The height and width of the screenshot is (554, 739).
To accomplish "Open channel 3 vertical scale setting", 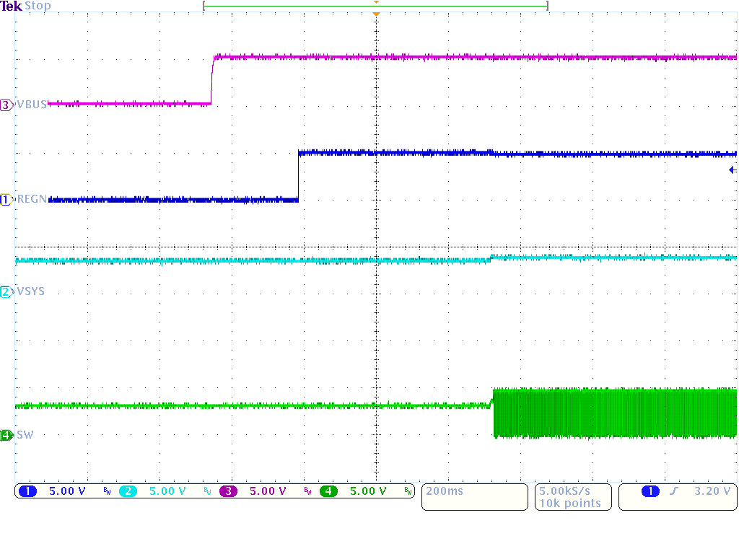I will [x=266, y=491].
